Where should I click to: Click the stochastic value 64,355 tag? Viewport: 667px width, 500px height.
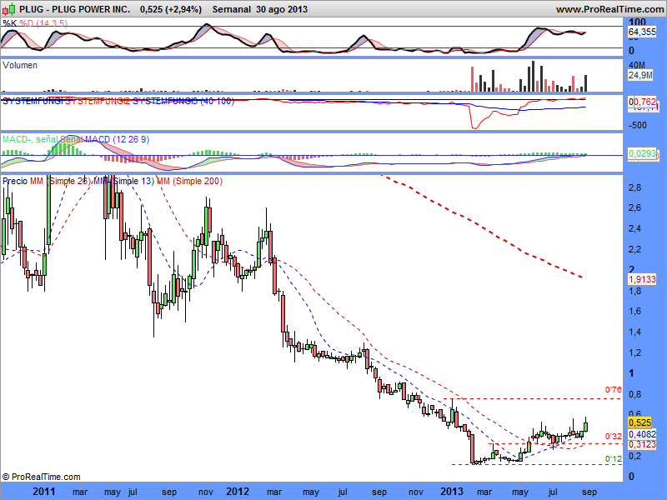642,32
